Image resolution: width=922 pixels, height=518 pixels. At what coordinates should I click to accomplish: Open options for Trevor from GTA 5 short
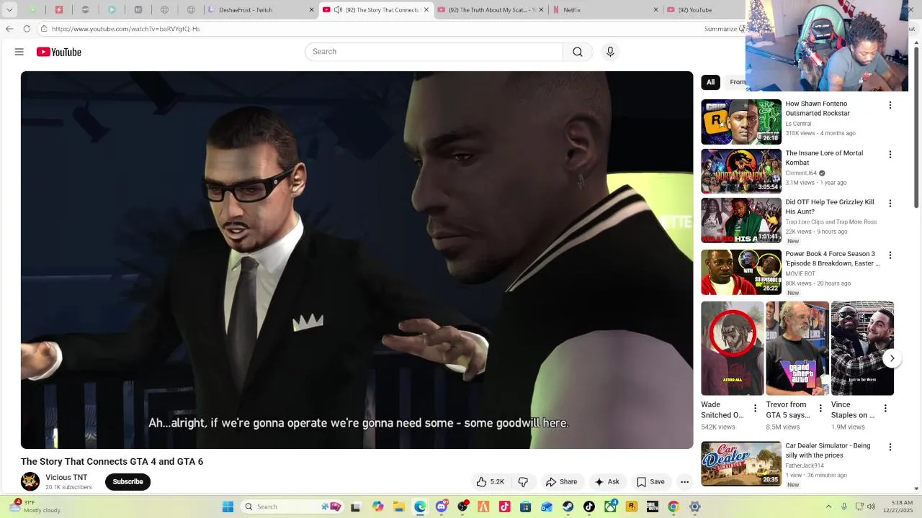[820, 409]
